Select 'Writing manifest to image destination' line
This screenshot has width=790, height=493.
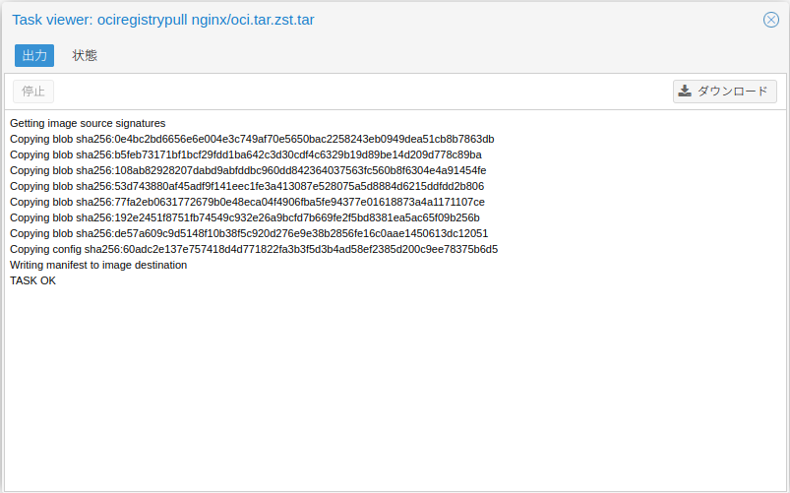pyautogui.click(x=98, y=265)
